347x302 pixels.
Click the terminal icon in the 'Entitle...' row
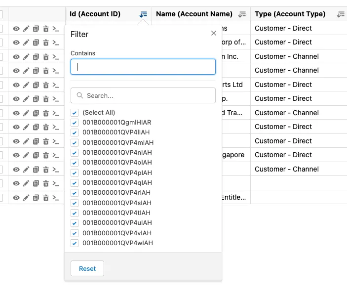(56, 198)
